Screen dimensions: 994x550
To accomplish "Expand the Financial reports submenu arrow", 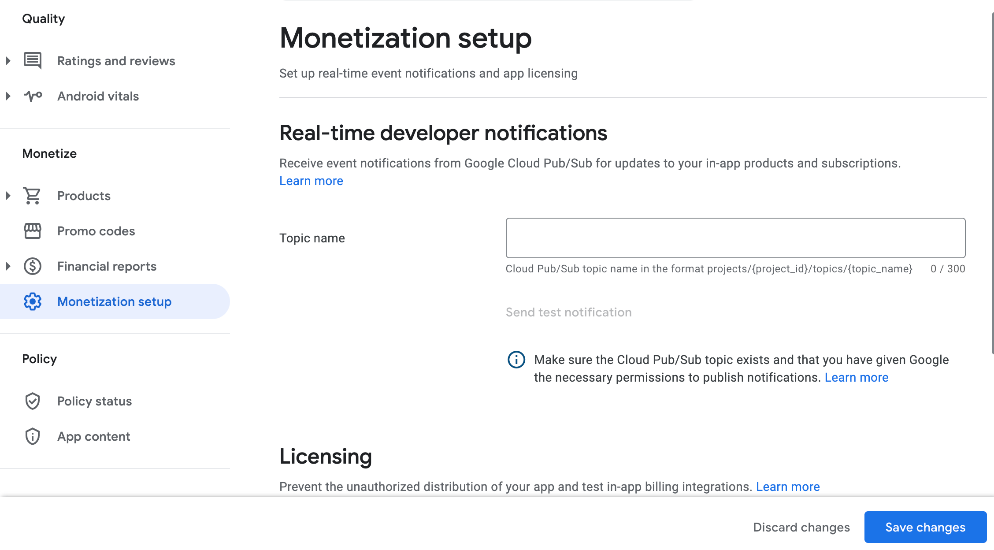I will [x=8, y=266].
